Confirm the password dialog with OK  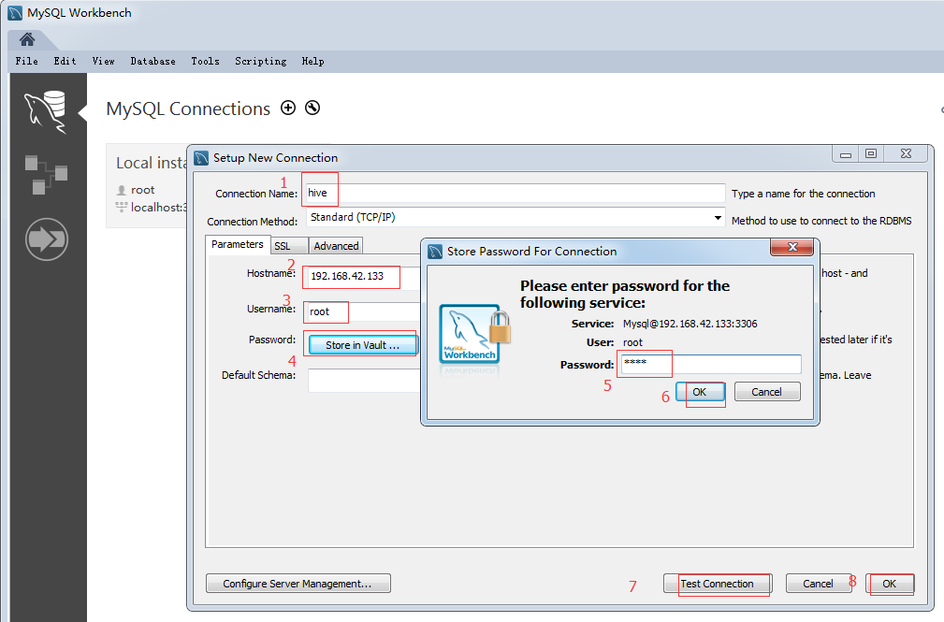click(x=699, y=392)
